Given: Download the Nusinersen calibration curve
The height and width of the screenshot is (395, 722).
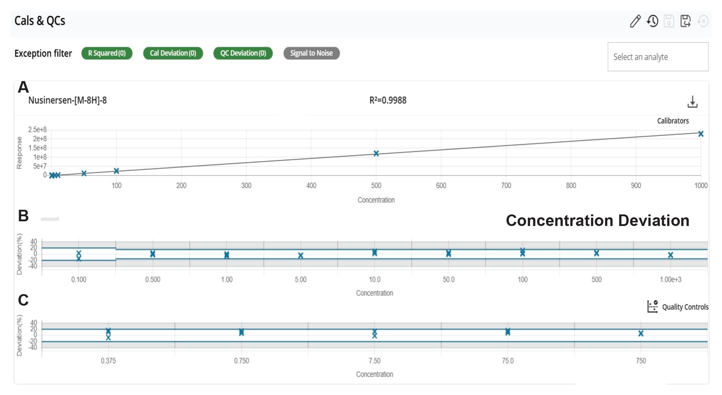Looking at the screenshot, I should [x=692, y=102].
